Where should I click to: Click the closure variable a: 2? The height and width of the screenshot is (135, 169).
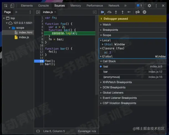(x=107, y=52)
